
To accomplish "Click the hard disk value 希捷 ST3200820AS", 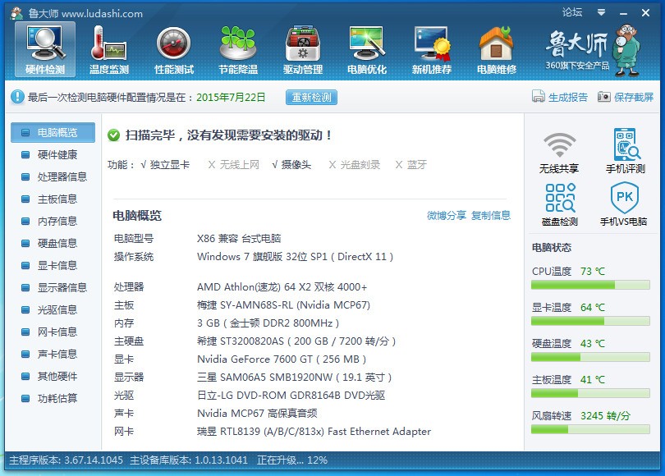I will pyautogui.click(x=296, y=341).
